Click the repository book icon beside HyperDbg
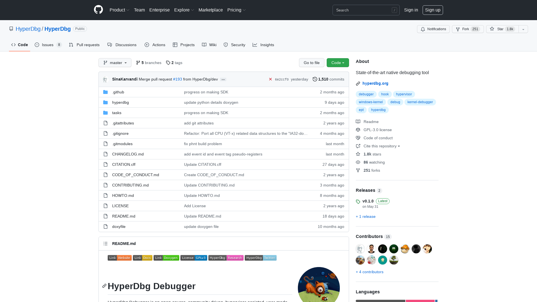The width and height of the screenshot is (537, 302). point(11,29)
